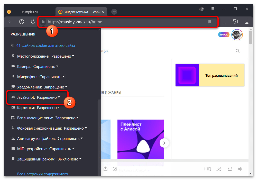
Task: Click the page vertical scrollbar thumb
Action: tap(251, 37)
